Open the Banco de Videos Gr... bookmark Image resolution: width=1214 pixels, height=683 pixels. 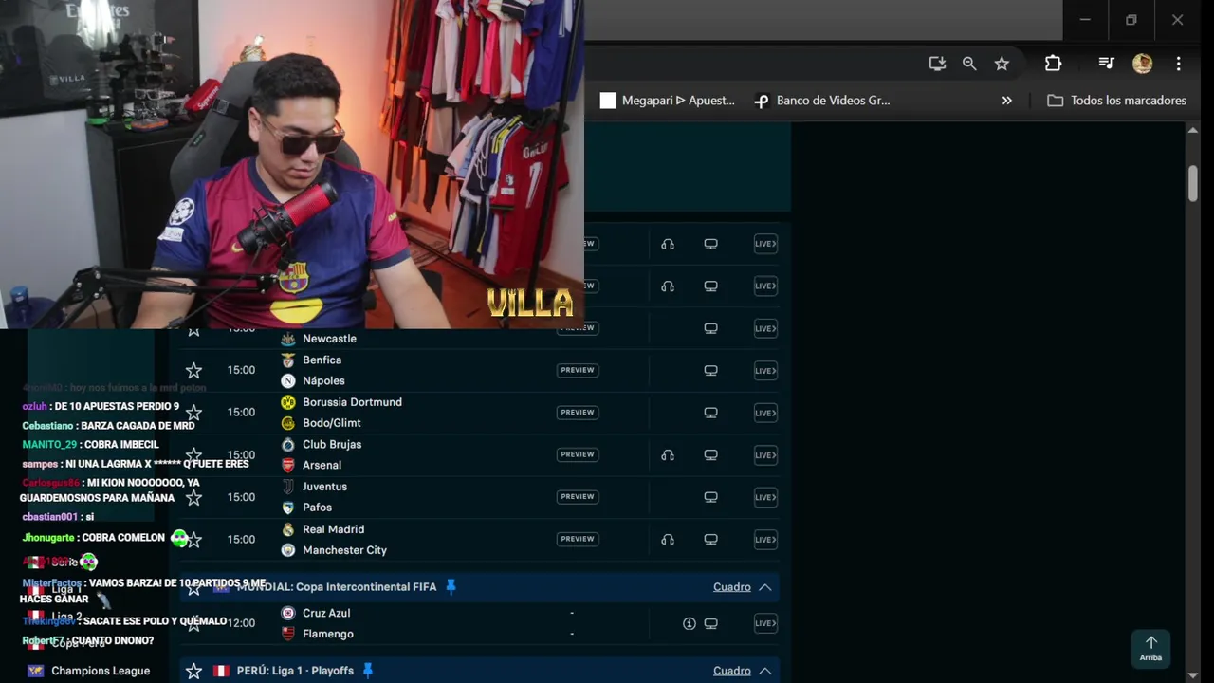(x=821, y=101)
